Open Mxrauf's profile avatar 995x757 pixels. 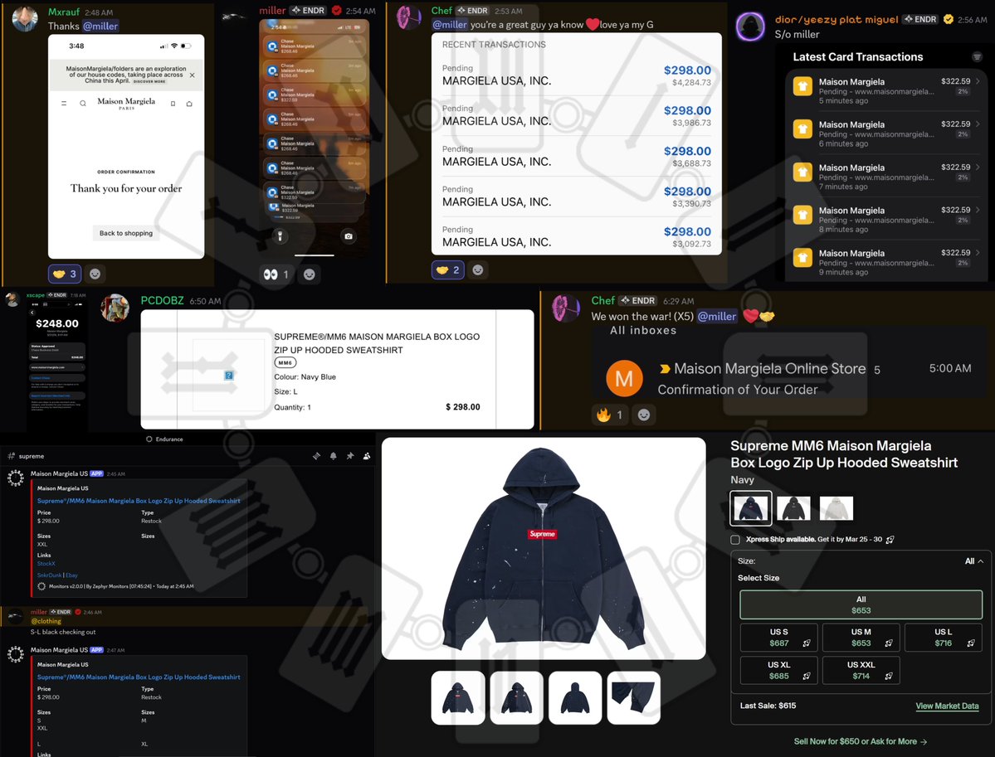point(26,18)
